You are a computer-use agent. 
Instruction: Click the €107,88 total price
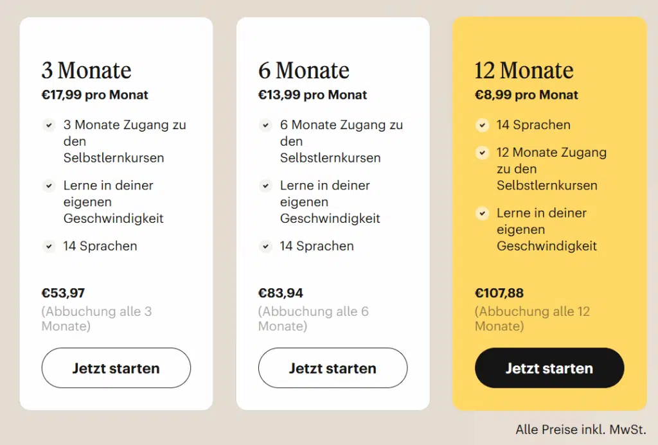(x=499, y=293)
